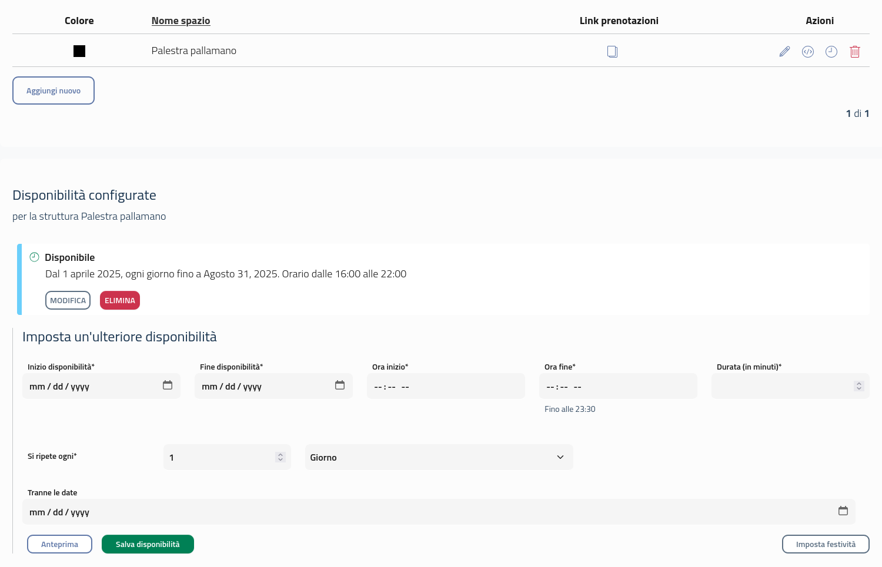Sort by Nome spazio column header

[x=181, y=21]
